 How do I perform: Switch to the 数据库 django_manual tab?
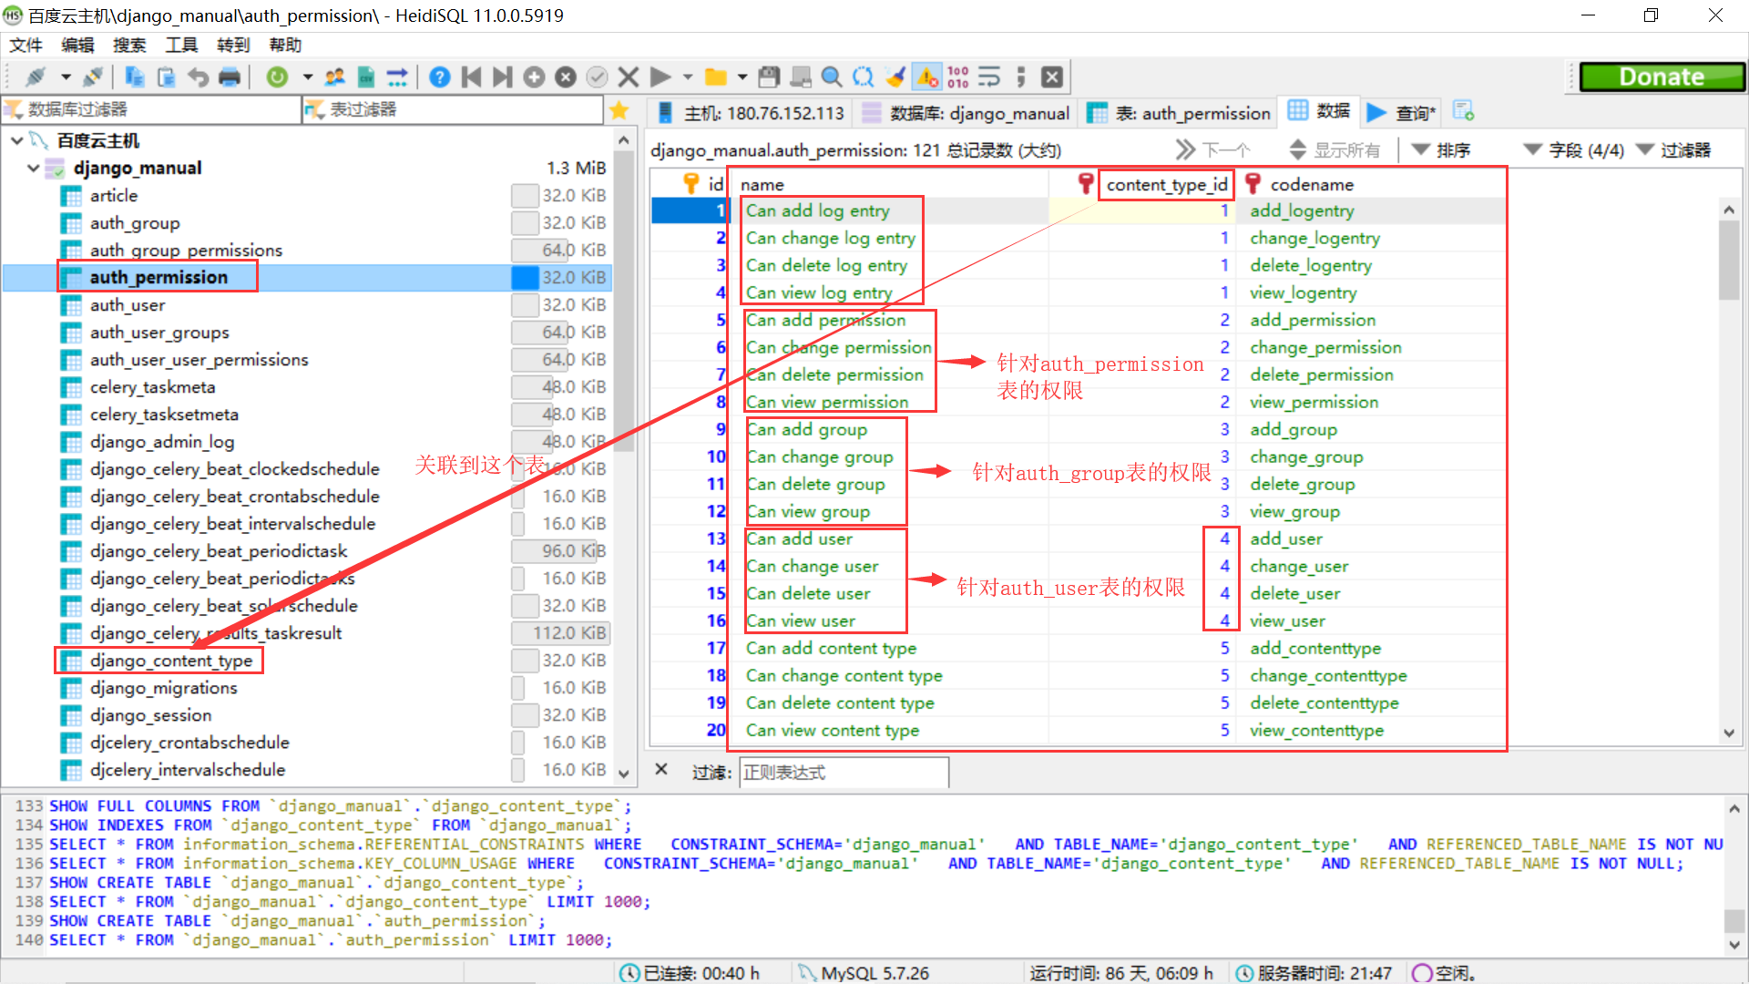pos(966,113)
